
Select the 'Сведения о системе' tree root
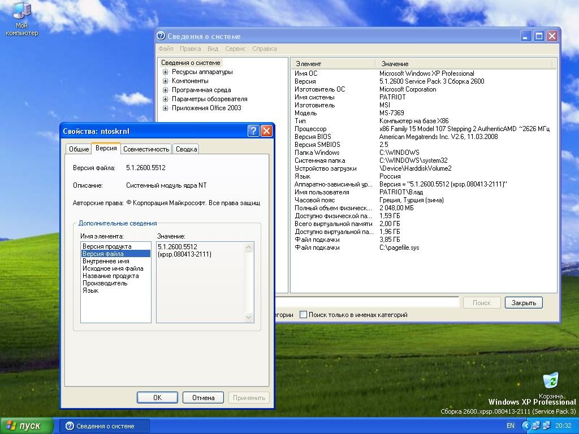tap(191, 63)
